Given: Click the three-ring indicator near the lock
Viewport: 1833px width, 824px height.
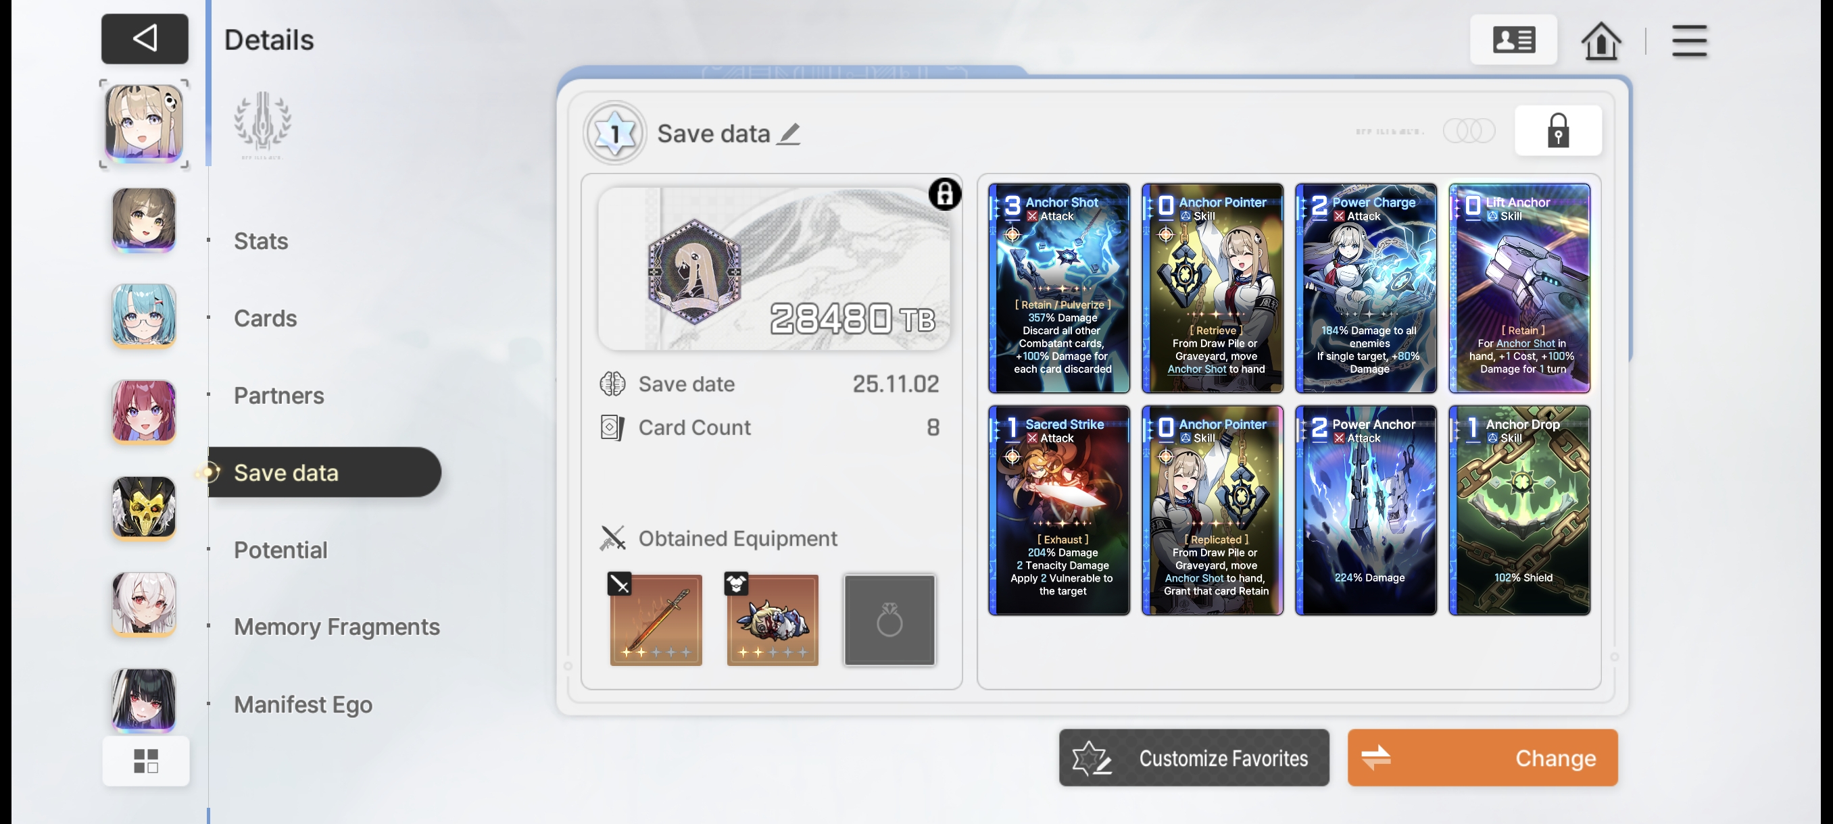Looking at the screenshot, I should [x=1469, y=130].
